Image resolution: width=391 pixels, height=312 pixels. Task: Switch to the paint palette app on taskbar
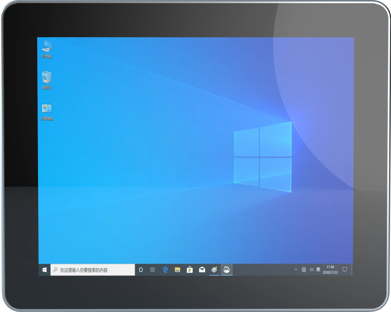click(x=214, y=270)
